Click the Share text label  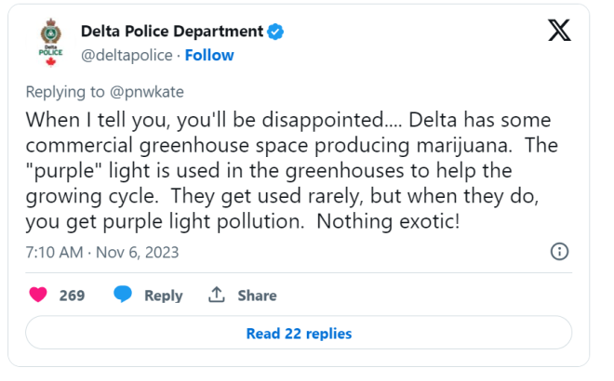click(257, 296)
